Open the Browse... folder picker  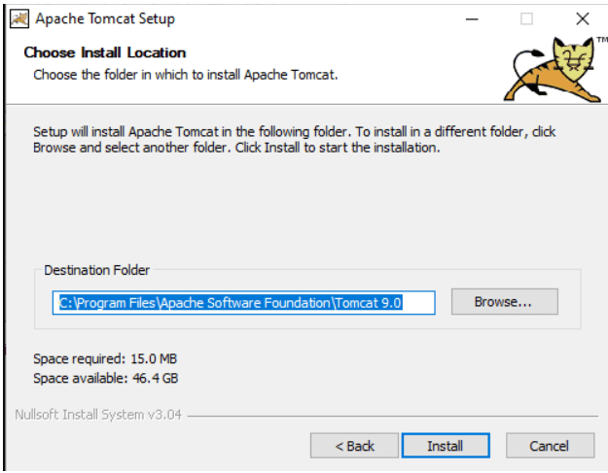point(503,302)
